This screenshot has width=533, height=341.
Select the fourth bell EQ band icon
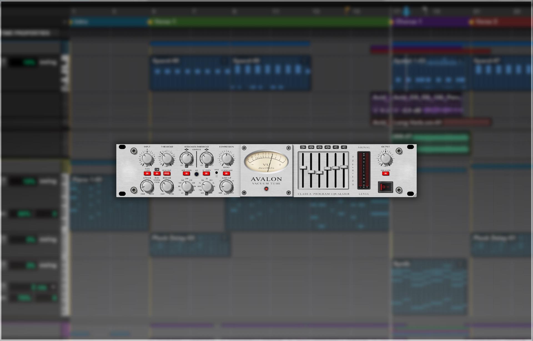click(328, 147)
